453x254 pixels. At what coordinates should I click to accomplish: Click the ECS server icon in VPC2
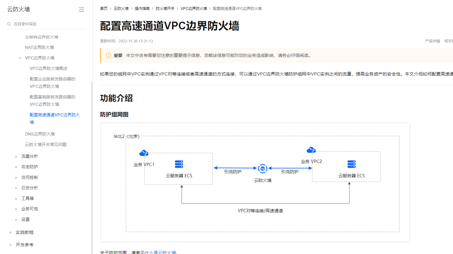pyautogui.click(x=352, y=164)
